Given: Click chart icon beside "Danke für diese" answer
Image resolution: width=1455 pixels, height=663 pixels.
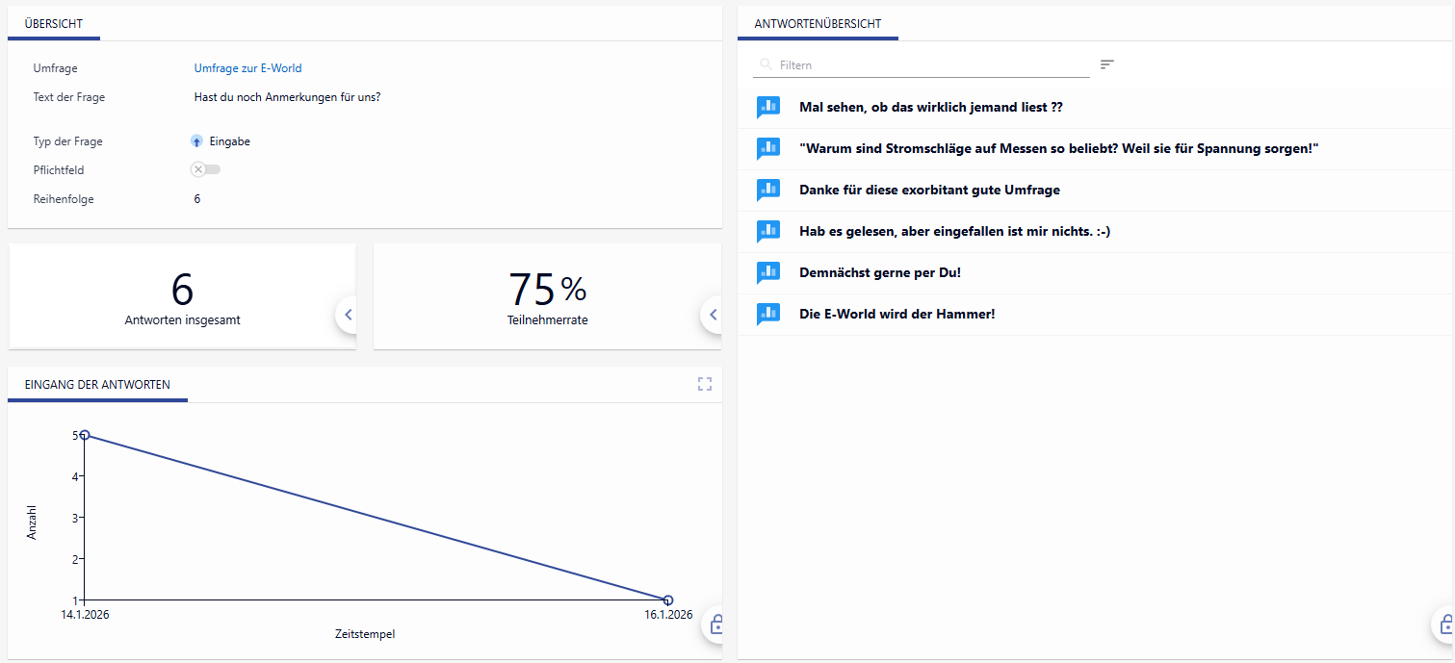Looking at the screenshot, I should (x=767, y=191).
